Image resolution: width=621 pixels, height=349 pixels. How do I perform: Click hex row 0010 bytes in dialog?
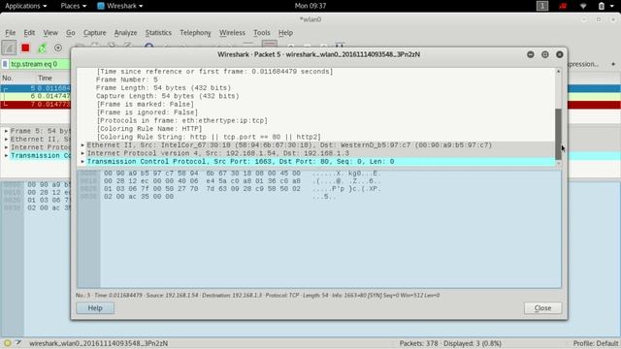click(202, 181)
